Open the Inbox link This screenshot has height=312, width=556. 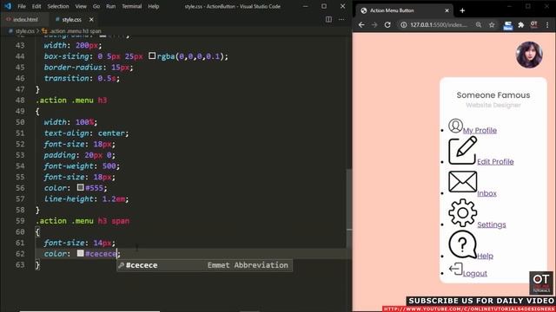(x=486, y=193)
